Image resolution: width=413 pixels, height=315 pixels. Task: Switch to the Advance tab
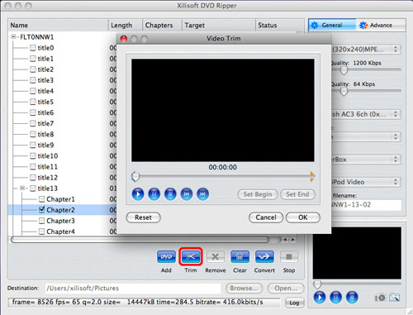click(x=381, y=25)
